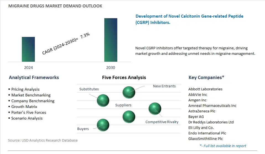265x154 pixels.
Task: Click Source: USD Analytics Research Database text
Action: (43, 141)
